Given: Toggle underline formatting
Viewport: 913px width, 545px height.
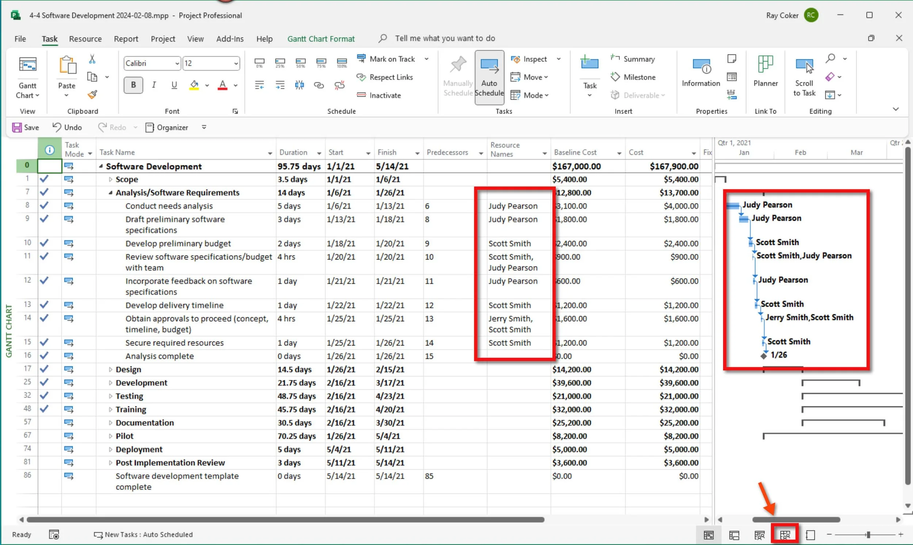Looking at the screenshot, I should click(x=174, y=85).
